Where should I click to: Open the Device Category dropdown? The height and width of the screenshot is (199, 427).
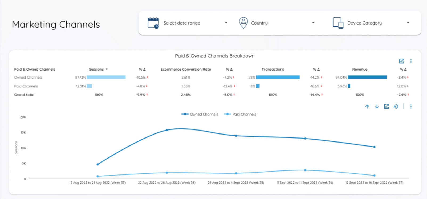(x=371, y=23)
